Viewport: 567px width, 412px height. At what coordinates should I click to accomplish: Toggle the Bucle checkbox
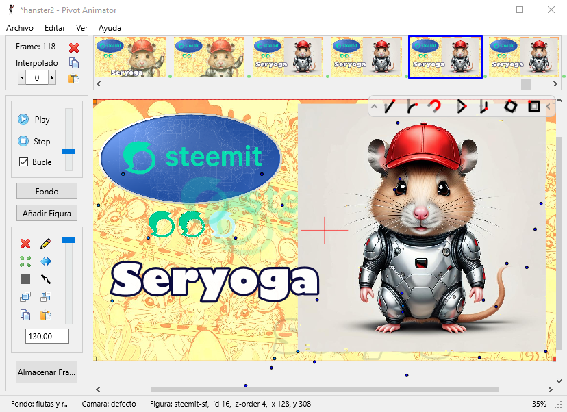[23, 162]
